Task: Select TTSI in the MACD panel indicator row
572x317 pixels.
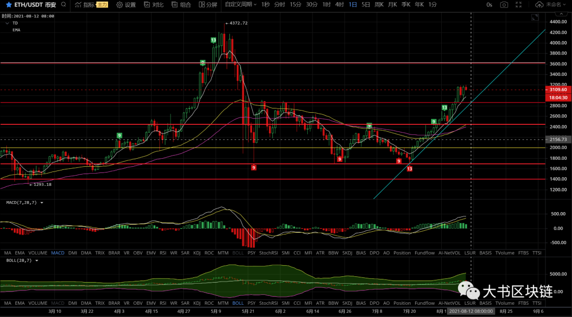Action: tap(537, 253)
